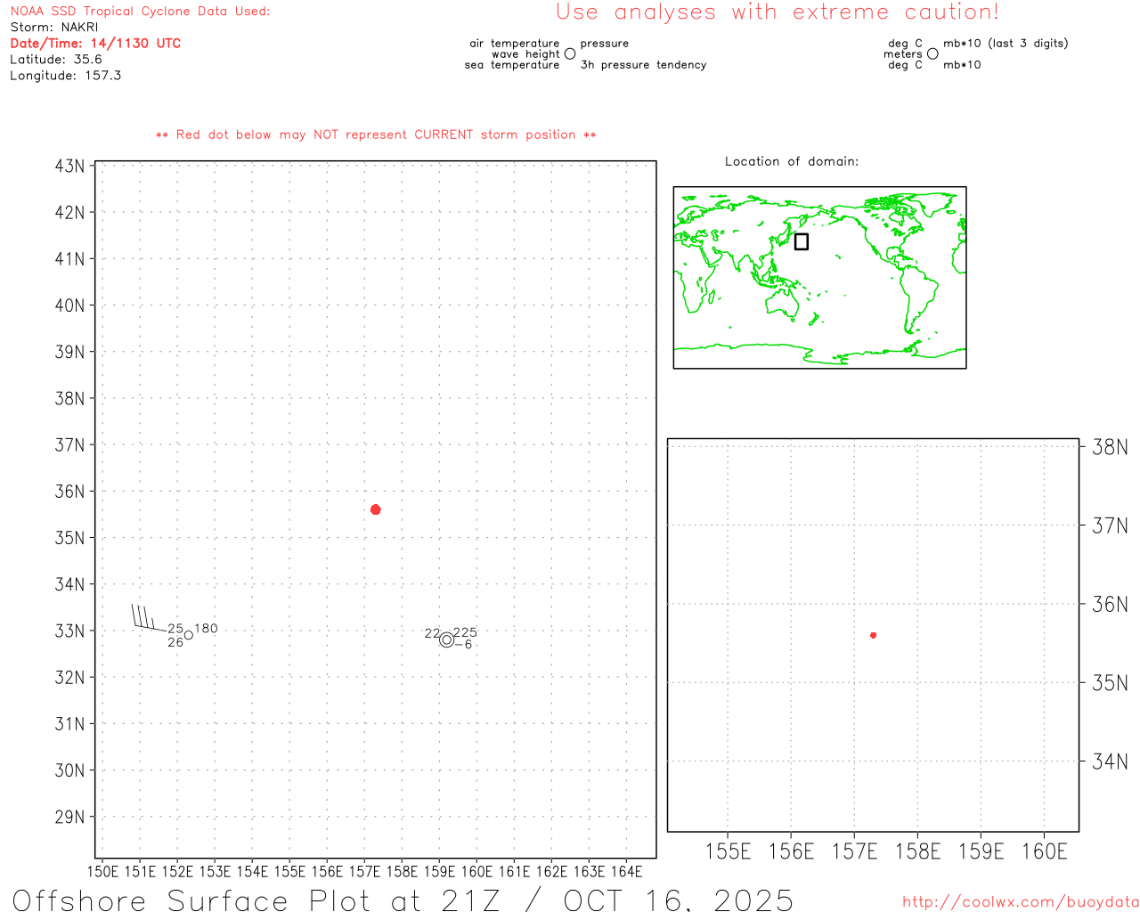Select the double-circle station near 159E
This screenshot has width=1140, height=912.
tap(446, 639)
